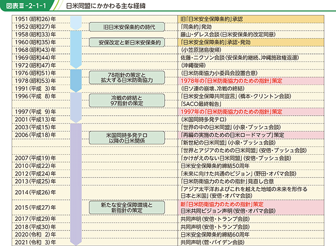Viewport: 336px width, 246px height.
Task: Select the year 2015(平成27)年
Action: click(x=35, y=208)
